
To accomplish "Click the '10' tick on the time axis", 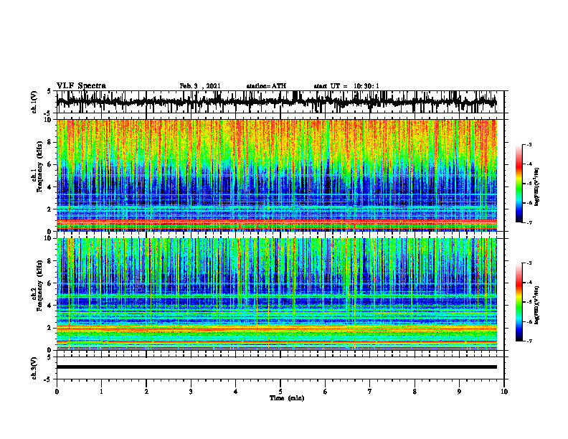I will coord(504,392).
